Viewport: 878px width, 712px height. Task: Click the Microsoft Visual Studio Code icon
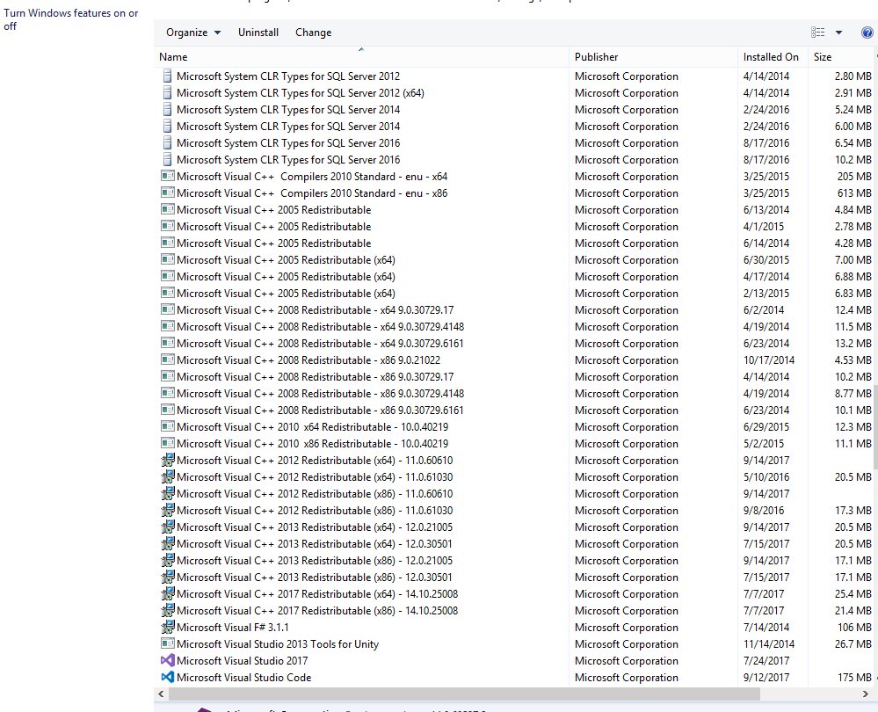pyautogui.click(x=167, y=677)
